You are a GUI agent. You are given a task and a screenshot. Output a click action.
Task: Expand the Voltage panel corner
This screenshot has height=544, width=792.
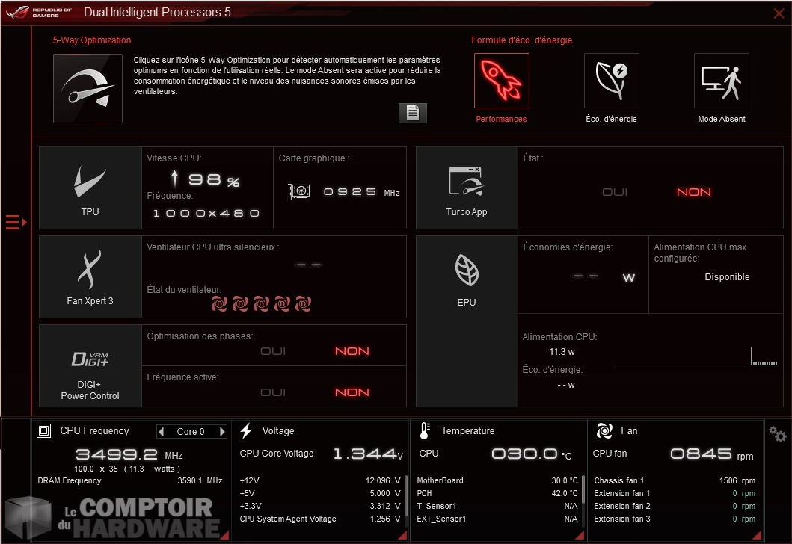click(x=402, y=535)
